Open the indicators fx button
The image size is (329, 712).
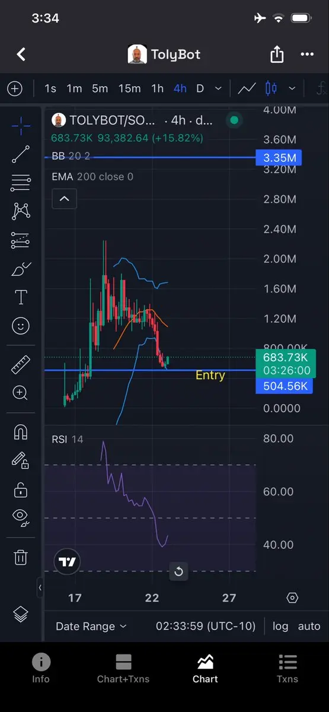pyautogui.click(x=321, y=88)
